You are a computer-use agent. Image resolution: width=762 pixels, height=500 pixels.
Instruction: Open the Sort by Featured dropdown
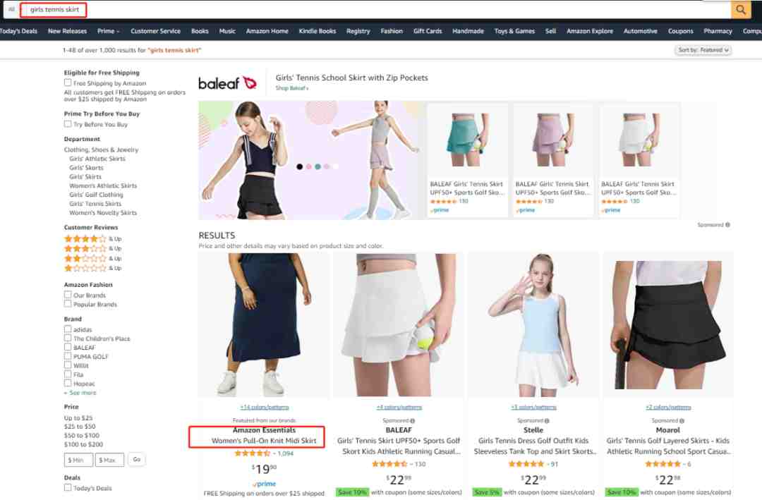click(703, 50)
